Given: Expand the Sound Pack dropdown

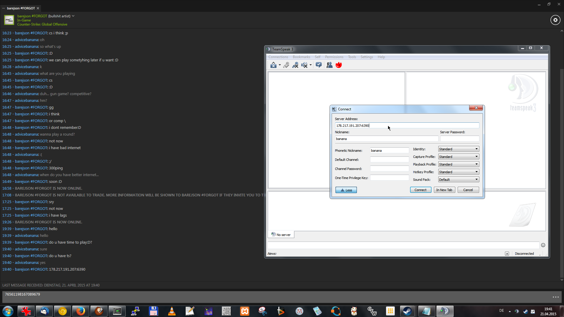Looking at the screenshot, I should click(x=459, y=180).
